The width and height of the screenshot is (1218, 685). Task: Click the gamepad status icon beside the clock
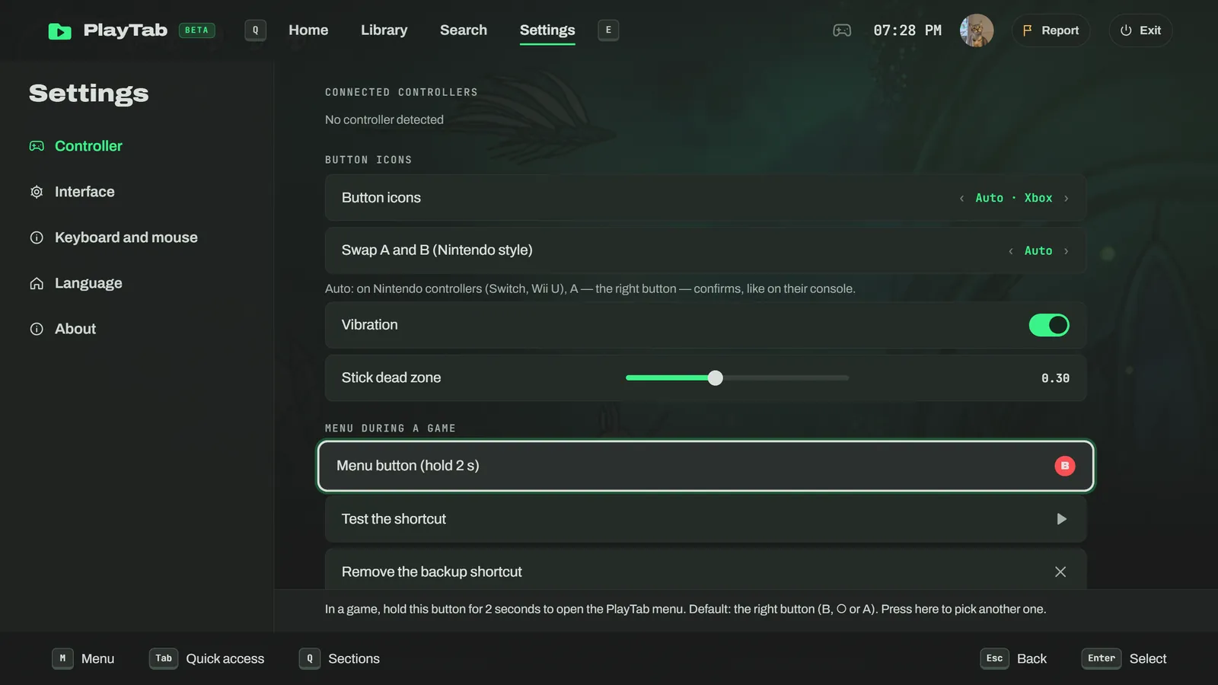pyautogui.click(x=842, y=30)
